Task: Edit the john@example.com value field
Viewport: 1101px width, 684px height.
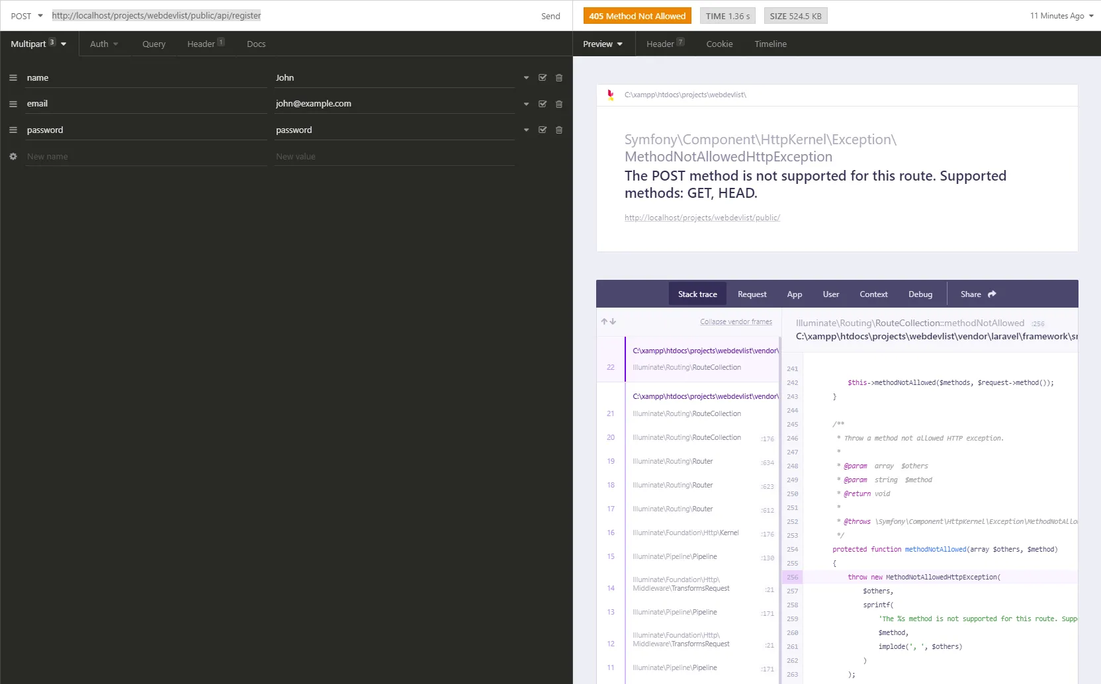Action: (394, 104)
